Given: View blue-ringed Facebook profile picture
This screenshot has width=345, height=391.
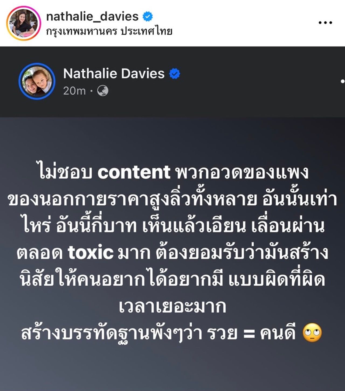Looking at the screenshot, I should point(37,81).
